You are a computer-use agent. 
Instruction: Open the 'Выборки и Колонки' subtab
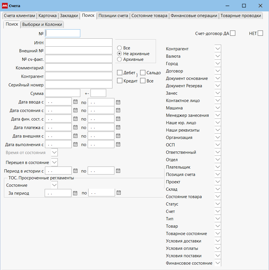42,24
